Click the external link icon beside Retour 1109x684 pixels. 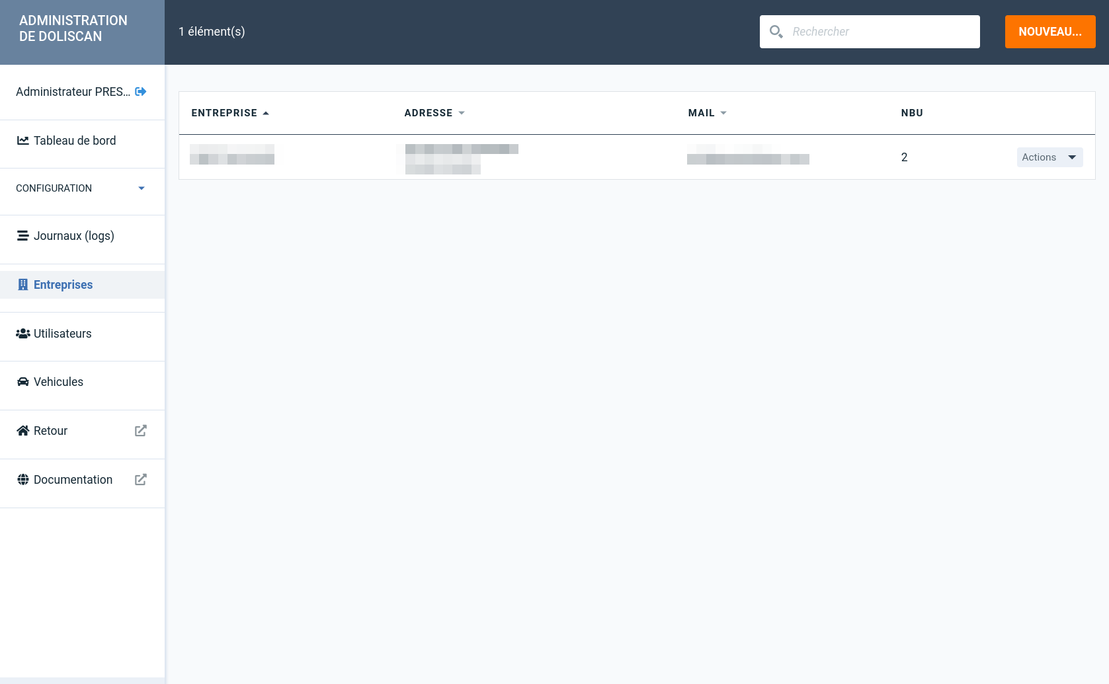tap(141, 431)
